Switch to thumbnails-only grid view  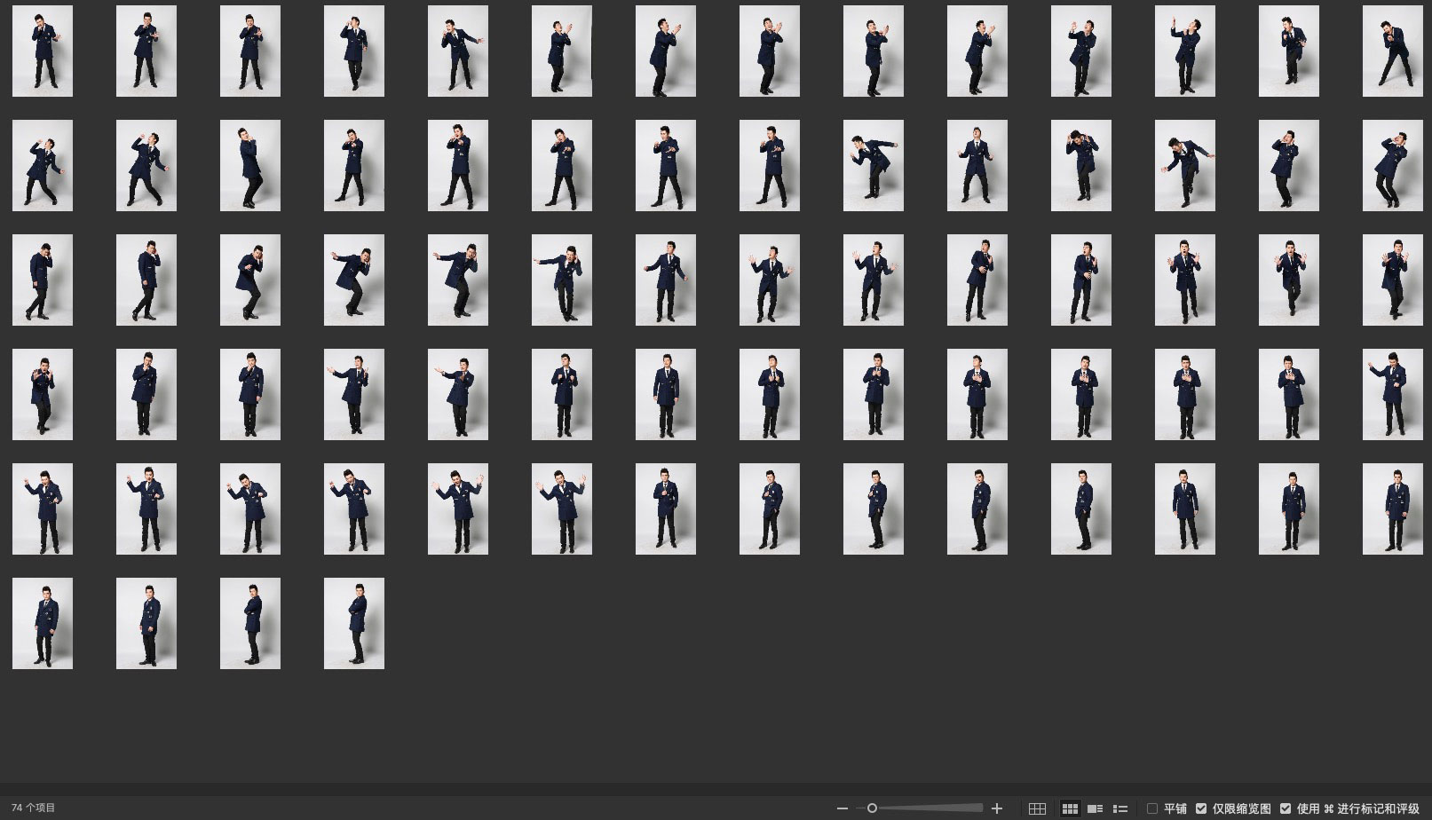[1070, 808]
